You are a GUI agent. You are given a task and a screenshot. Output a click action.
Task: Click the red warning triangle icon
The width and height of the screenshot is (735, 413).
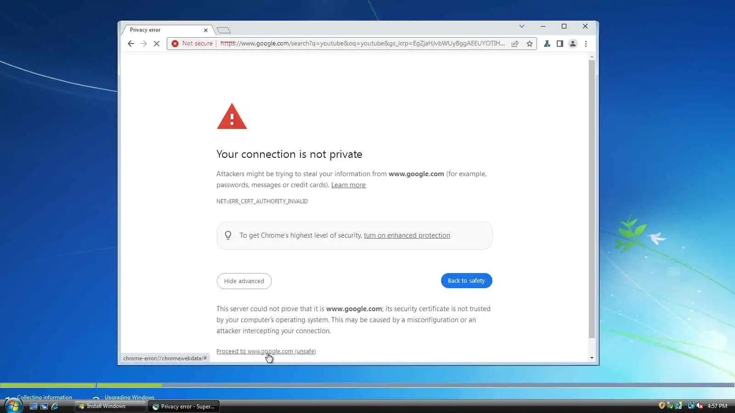(x=232, y=117)
